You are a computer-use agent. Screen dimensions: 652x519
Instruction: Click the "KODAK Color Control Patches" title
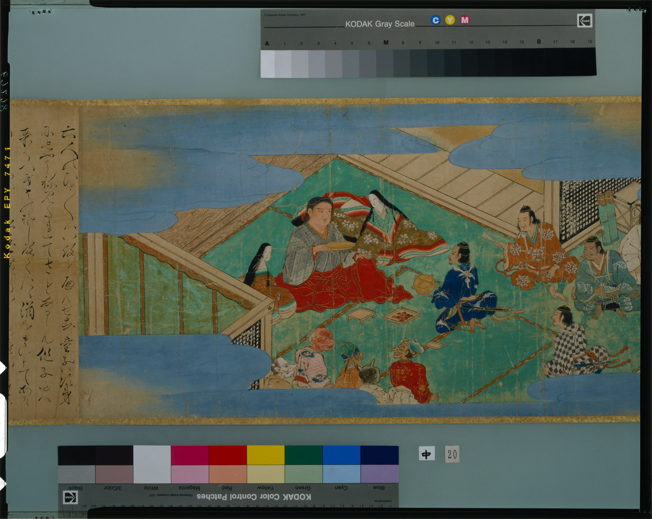[254, 497]
